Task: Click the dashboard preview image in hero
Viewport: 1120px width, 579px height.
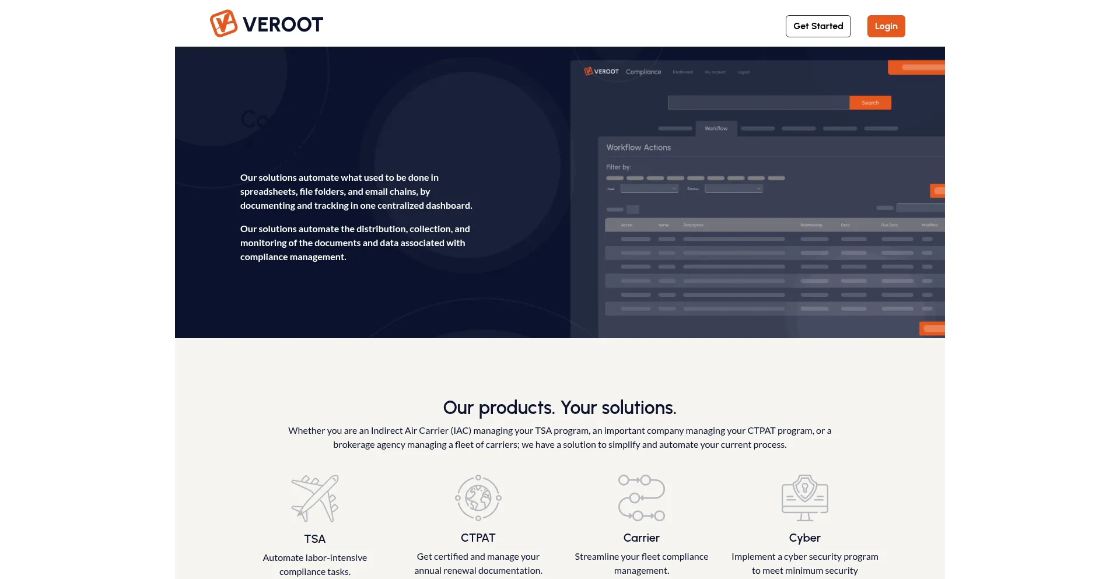Action: 757,199
